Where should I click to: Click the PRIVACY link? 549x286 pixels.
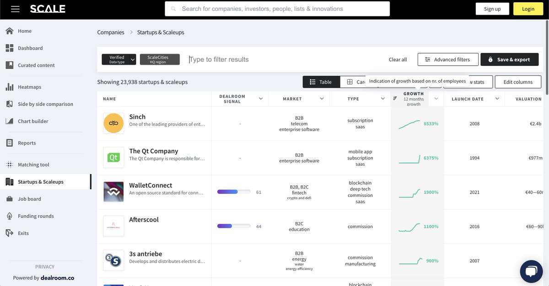[x=45, y=267]
